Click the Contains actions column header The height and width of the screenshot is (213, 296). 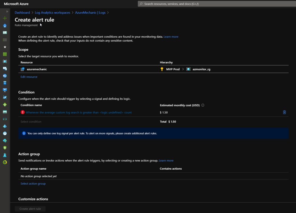(x=171, y=169)
